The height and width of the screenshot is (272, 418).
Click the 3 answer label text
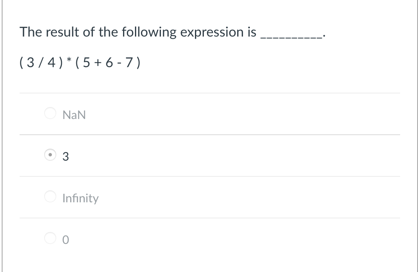click(x=66, y=156)
